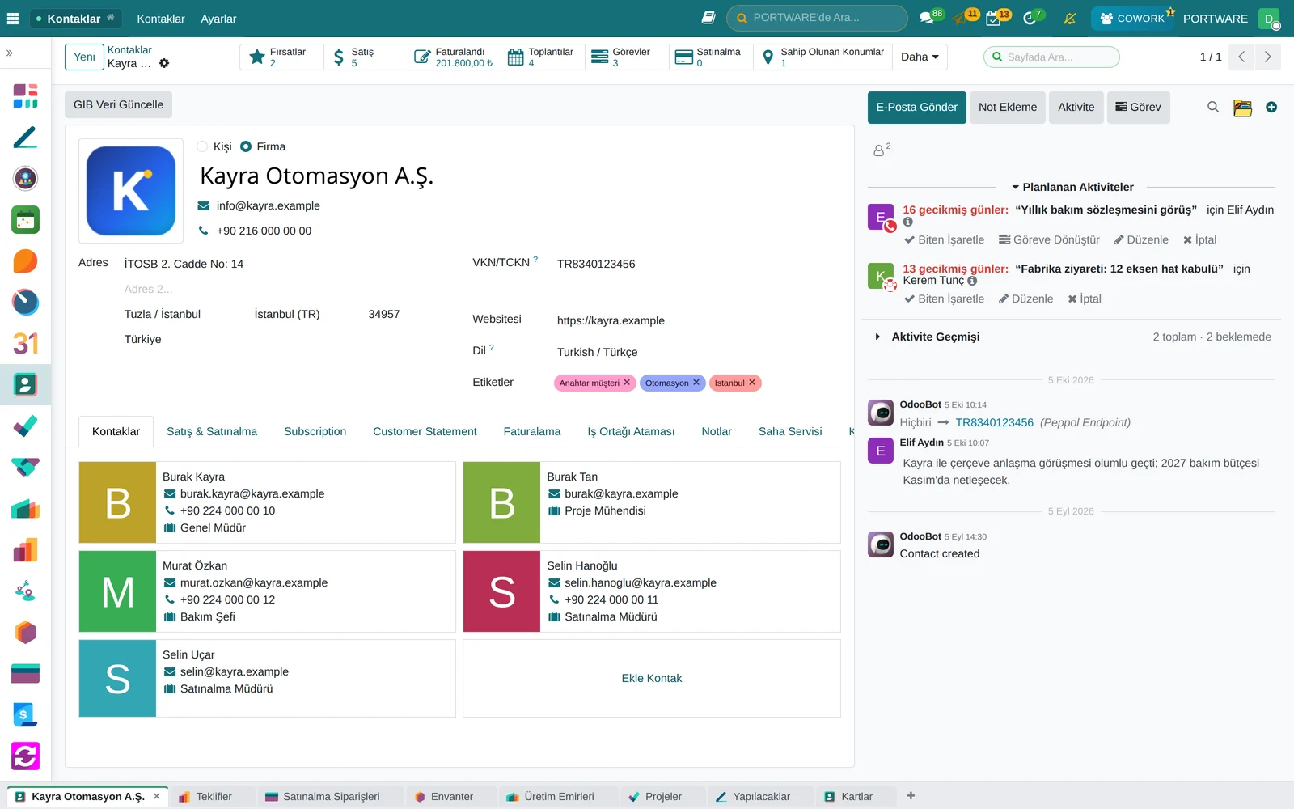Mark Elif Aydın activity Biten İşaretle
Screen dimensions: 1294x809
tap(944, 239)
